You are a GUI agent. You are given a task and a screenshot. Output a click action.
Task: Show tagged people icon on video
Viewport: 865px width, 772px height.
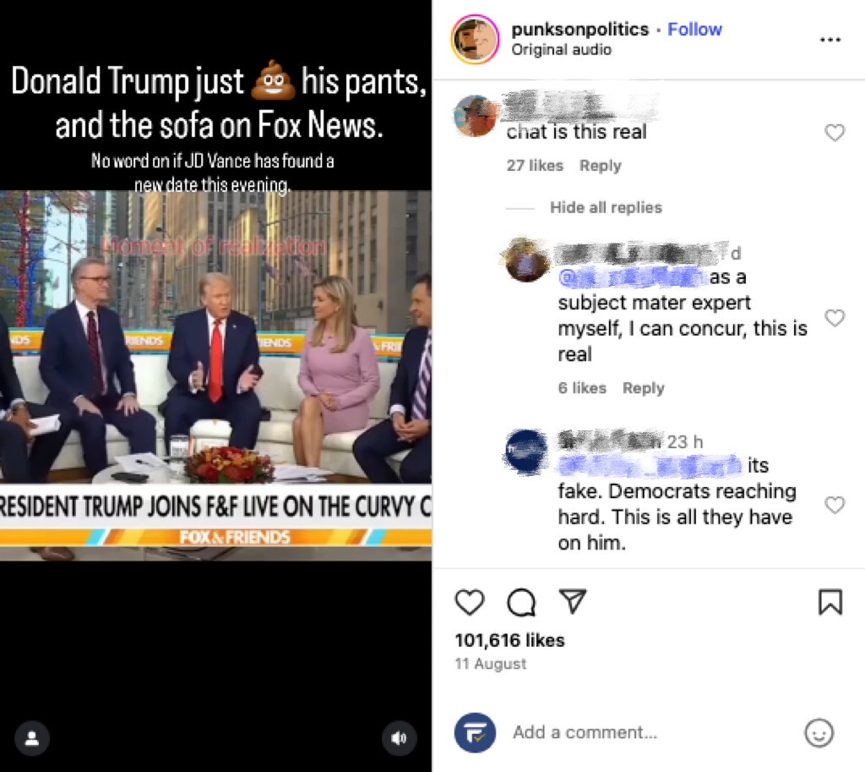click(x=32, y=738)
